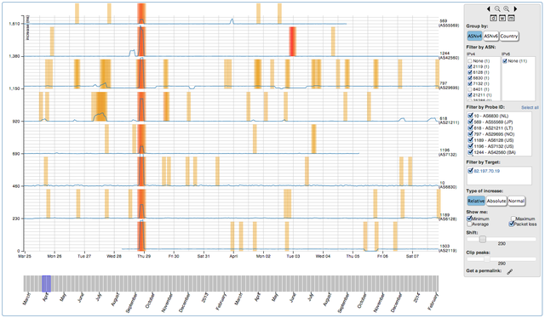The height and width of the screenshot is (318, 545).
Task: Click the Shift slider handle
Action: pyautogui.click(x=483, y=239)
